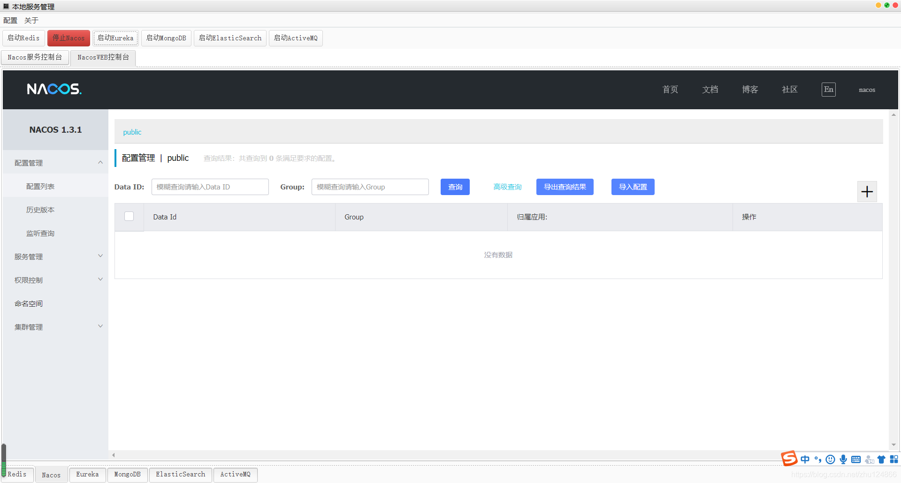Expand the 权限控制 sidebar section
901x483 pixels.
pyautogui.click(x=55, y=280)
